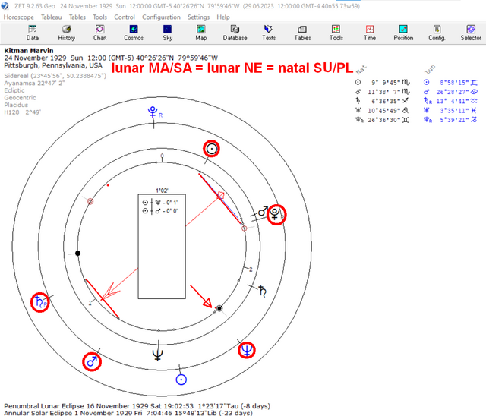Viewport: 486px width, 416px height.
Task: Select the black natal Saturn glyph
Action: pyautogui.click(x=263, y=292)
